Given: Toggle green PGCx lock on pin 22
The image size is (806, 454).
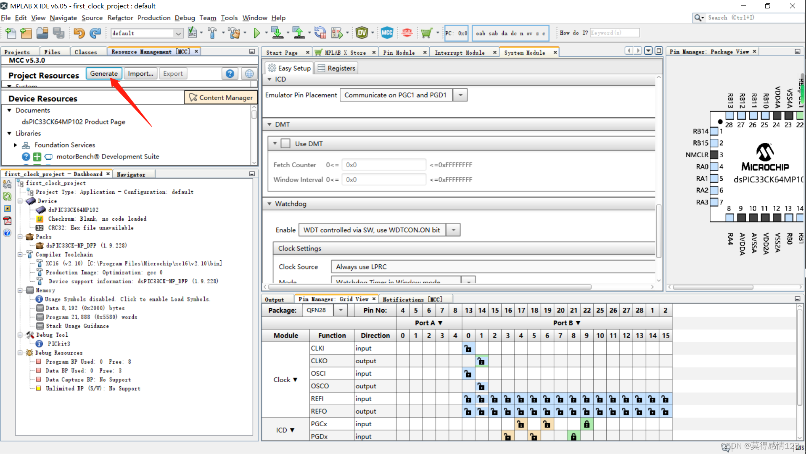Looking at the screenshot, I should 587,424.
